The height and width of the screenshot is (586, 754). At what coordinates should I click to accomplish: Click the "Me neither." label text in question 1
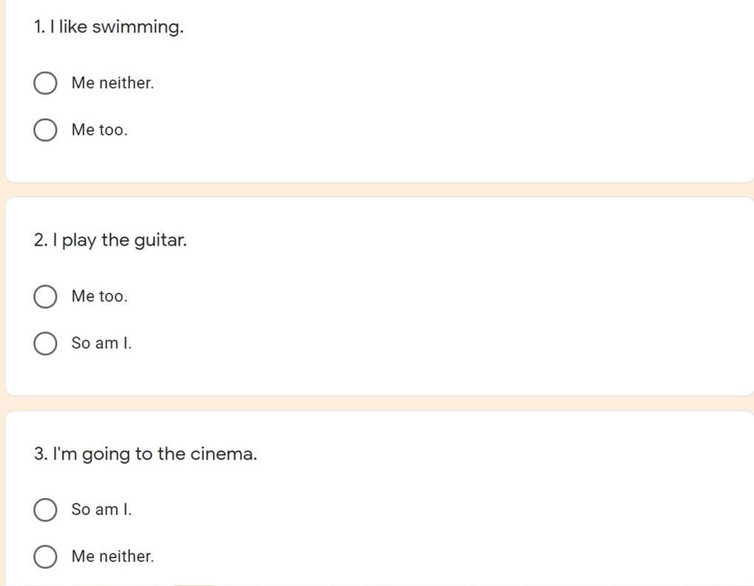tap(113, 83)
